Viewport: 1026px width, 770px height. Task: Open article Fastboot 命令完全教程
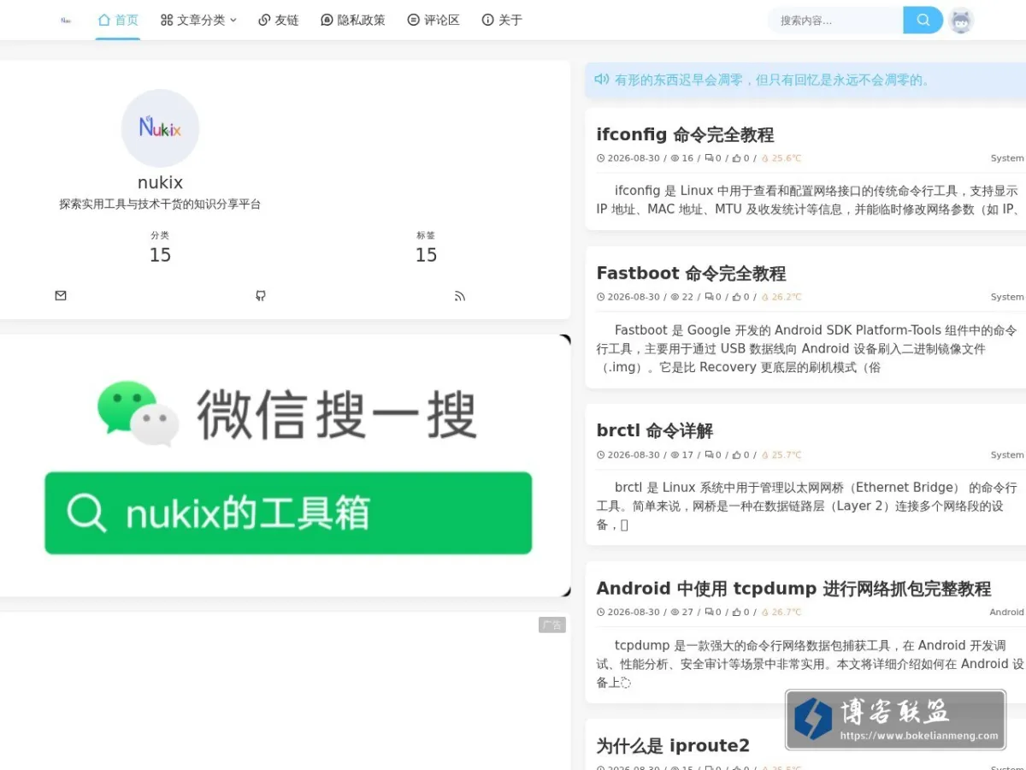[x=691, y=274]
